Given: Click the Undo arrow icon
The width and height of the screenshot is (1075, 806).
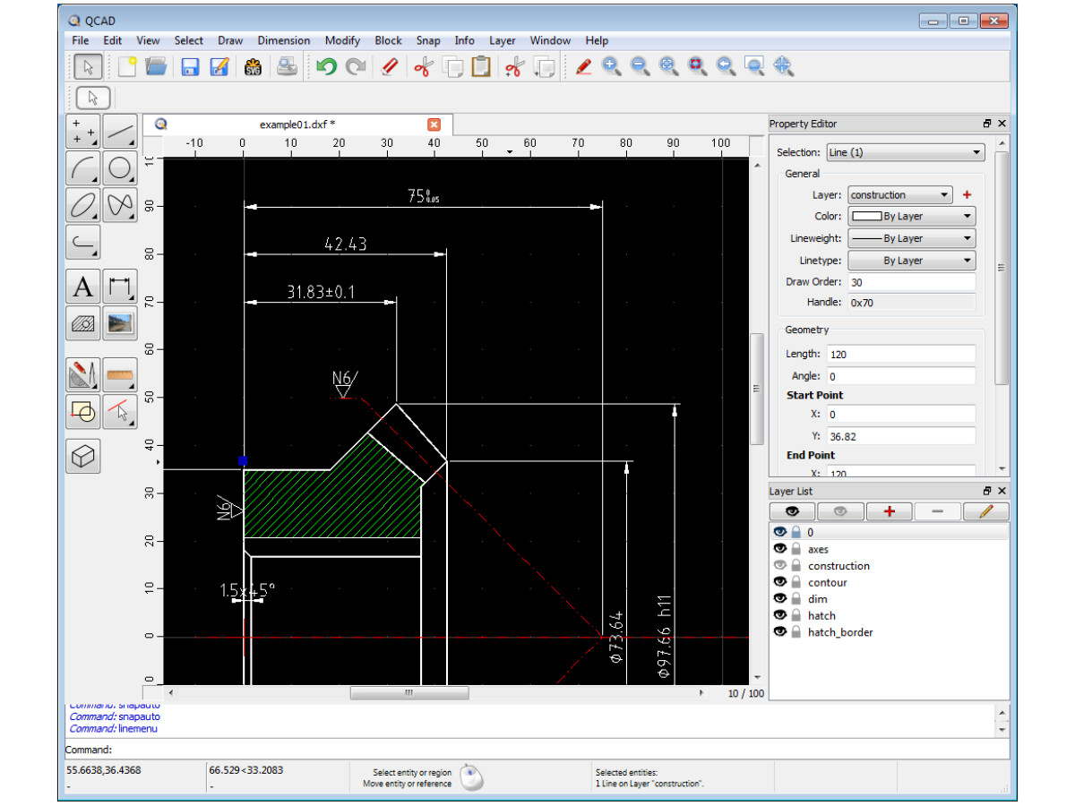Looking at the screenshot, I should (x=327, y=66).
